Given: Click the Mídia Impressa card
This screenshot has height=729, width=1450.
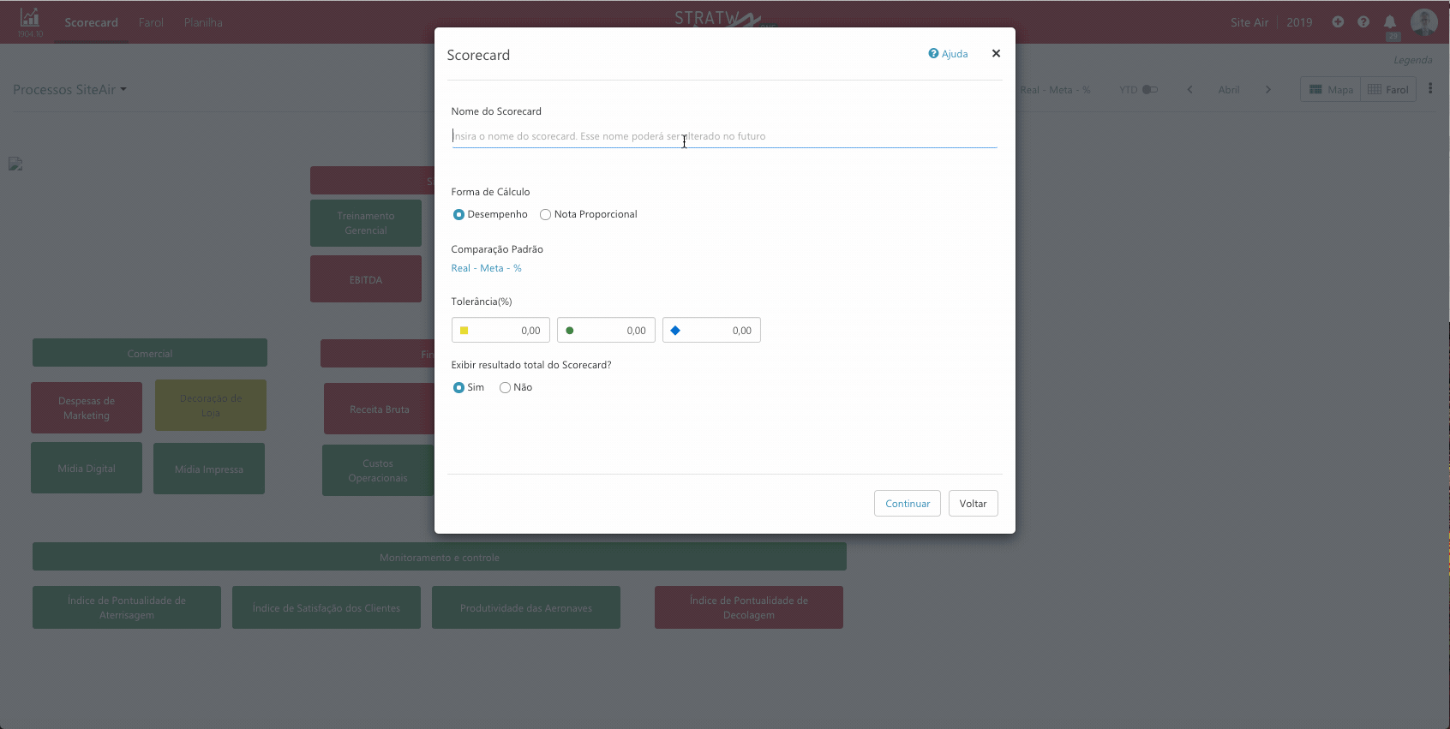Looking at the screenshot, I should click(209, 469).
